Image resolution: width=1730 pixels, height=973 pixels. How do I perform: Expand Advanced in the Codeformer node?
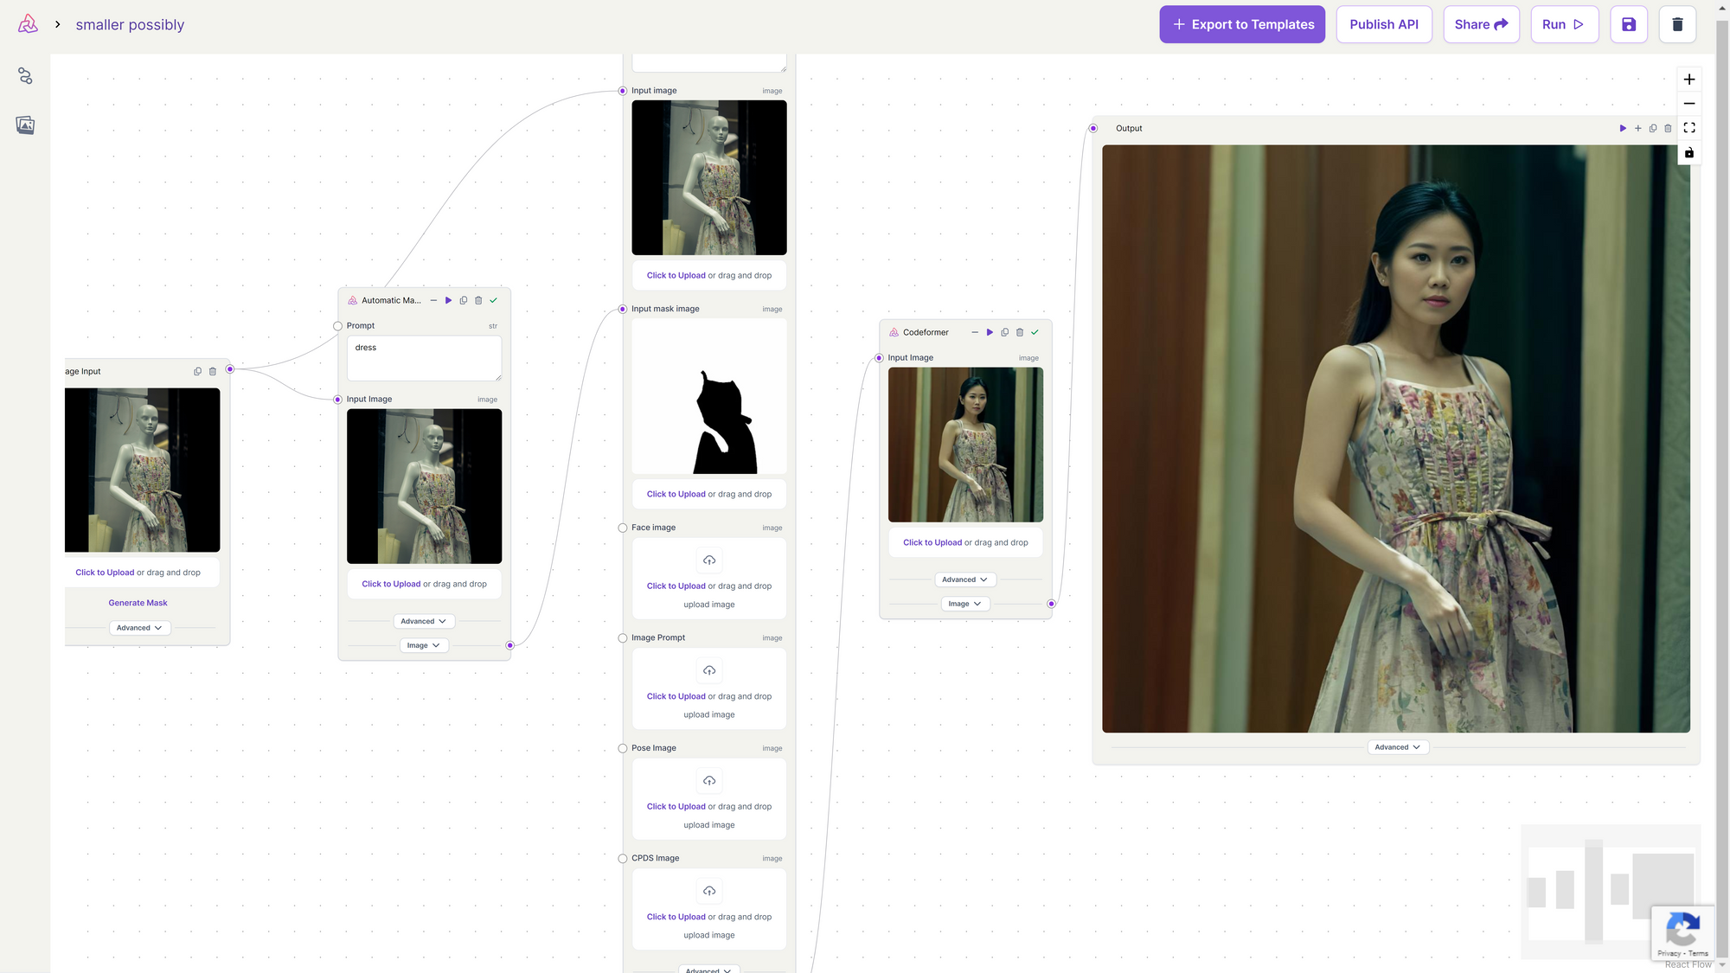(964, 579)
